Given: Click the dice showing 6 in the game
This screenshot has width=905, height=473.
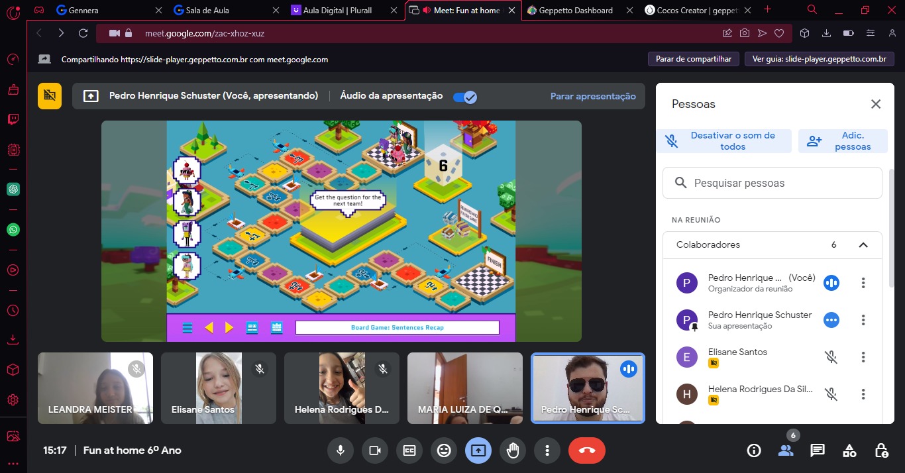Looking at the screenshot, I should point(443,164).
